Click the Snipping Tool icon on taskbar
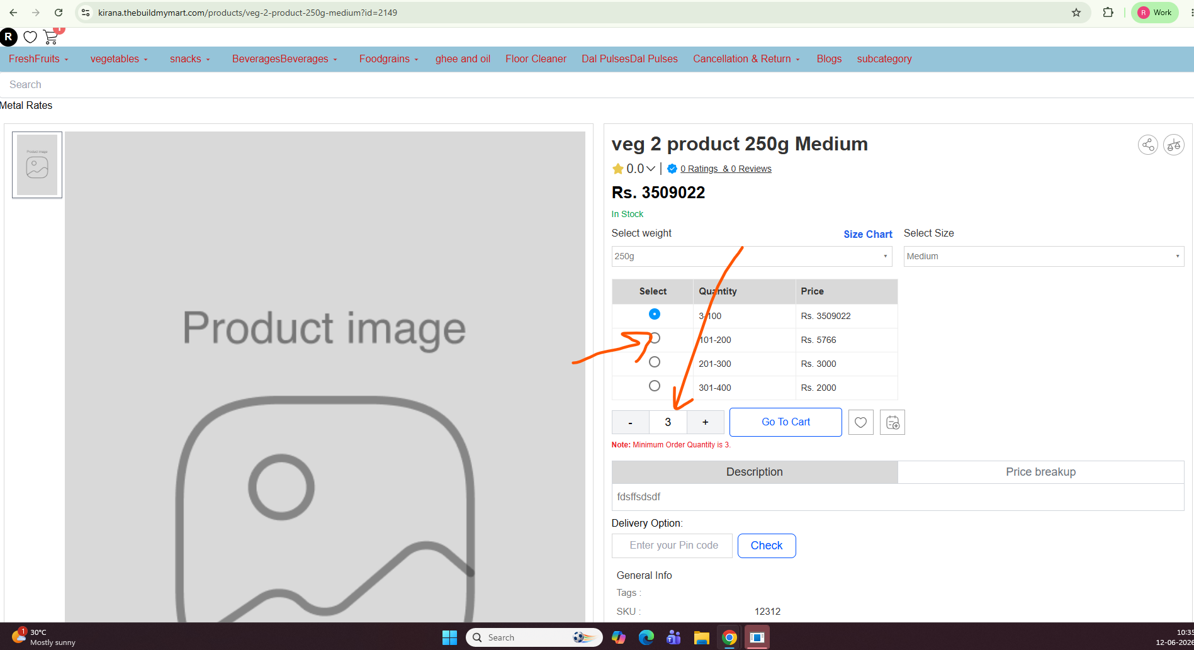This screenshot has height=650, width=1194. pos(757,637)
